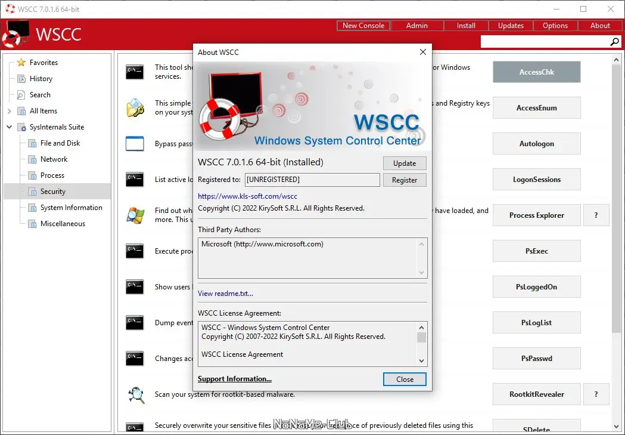625x435 pixels.
Task: Close About WSCC dialog with X
Action: (x=423, y=52)
